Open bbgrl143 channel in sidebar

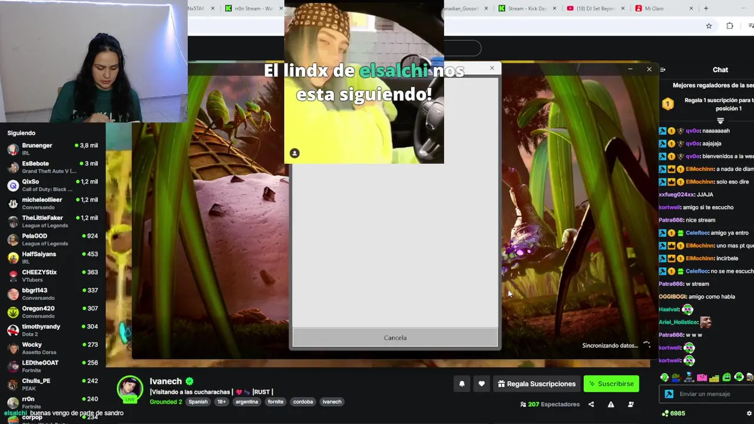53,294
